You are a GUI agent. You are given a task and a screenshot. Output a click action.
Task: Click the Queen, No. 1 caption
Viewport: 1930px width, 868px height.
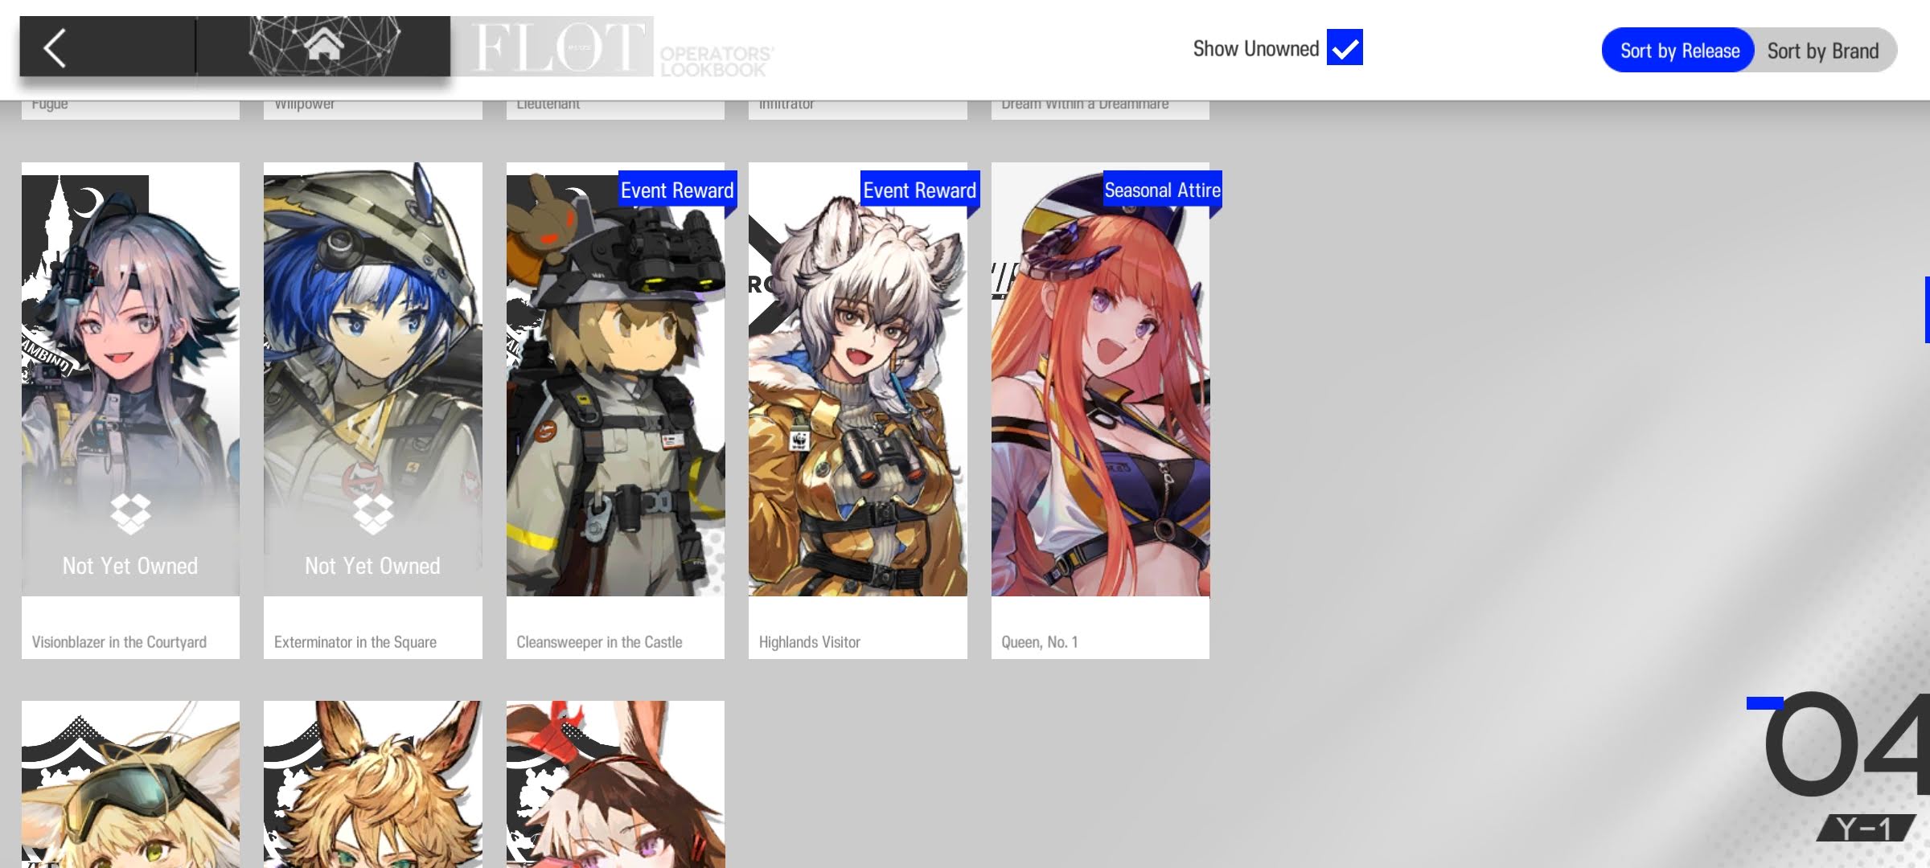(1040, 642)
